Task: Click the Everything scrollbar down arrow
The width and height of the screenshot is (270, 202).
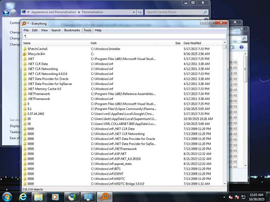Action: (x=225, y=184)
